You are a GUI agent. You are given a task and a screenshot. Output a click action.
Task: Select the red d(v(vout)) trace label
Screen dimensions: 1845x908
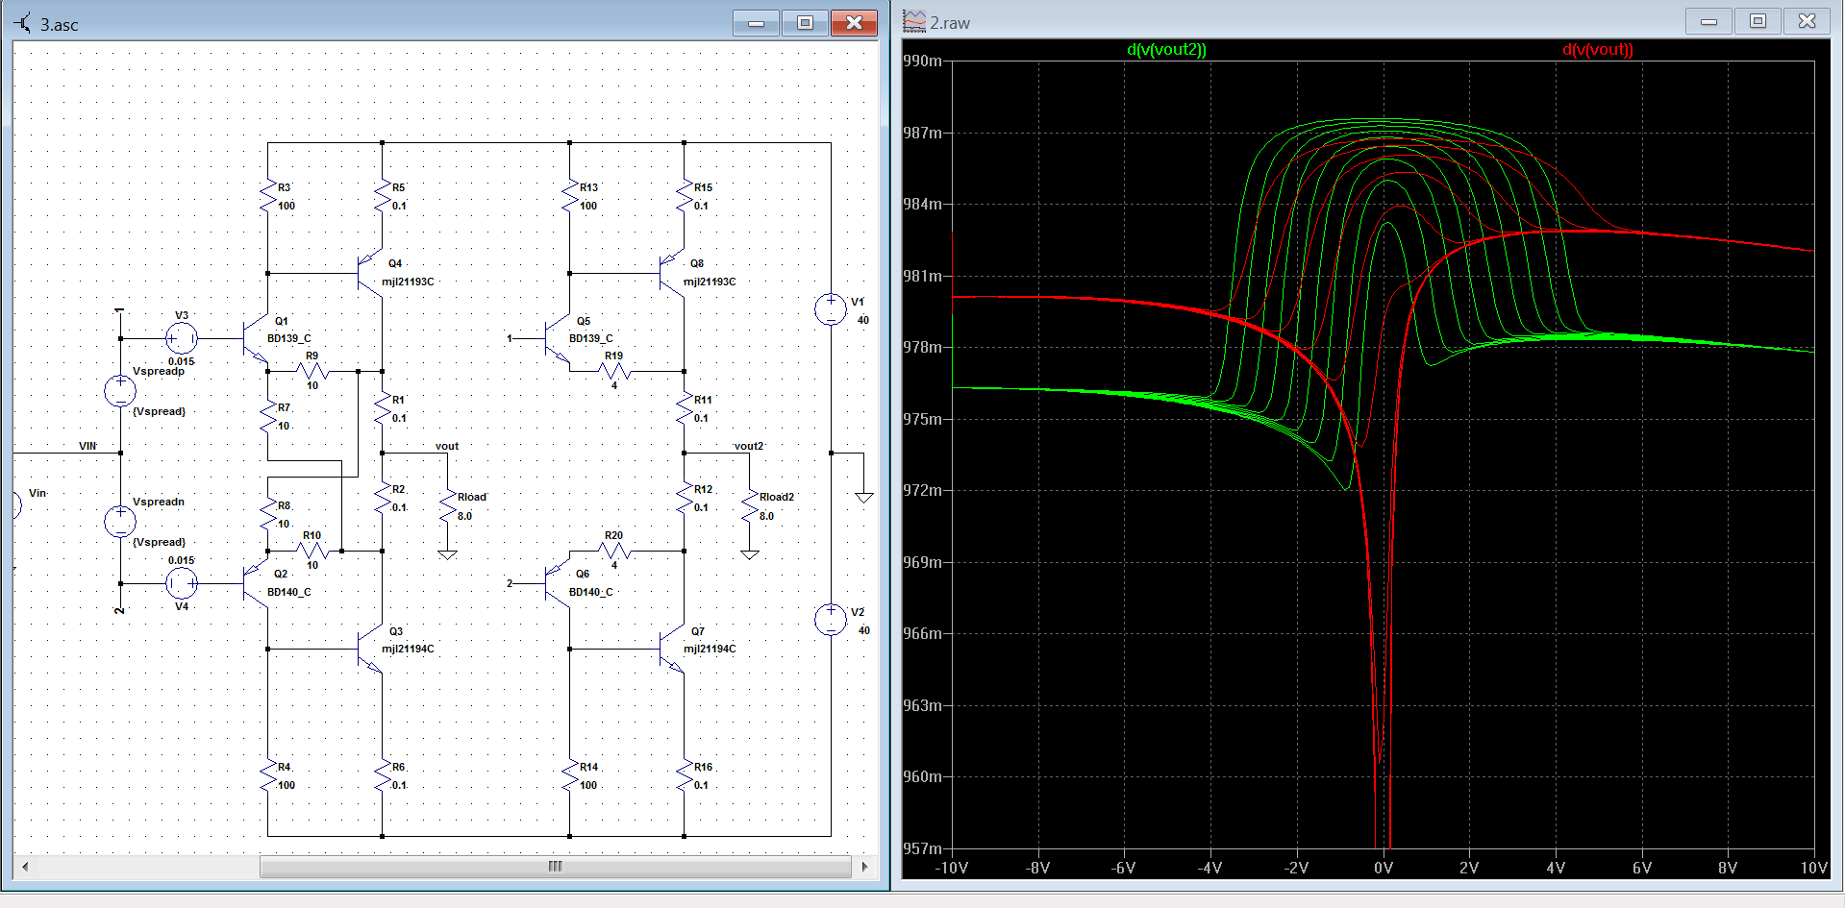point(1598,50)
